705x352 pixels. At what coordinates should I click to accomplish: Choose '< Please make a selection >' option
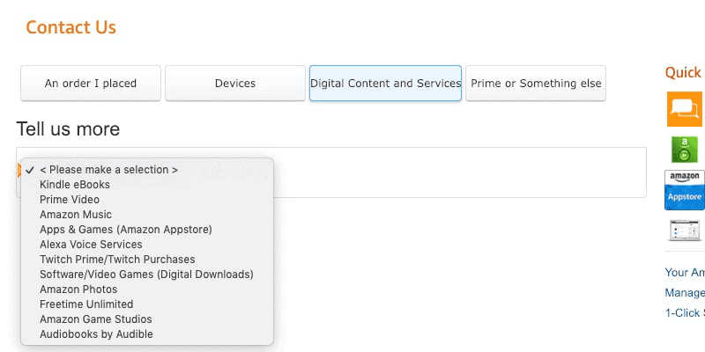(147, 170)
